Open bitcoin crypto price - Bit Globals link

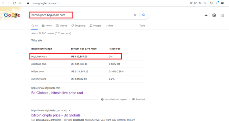point(56,115)
